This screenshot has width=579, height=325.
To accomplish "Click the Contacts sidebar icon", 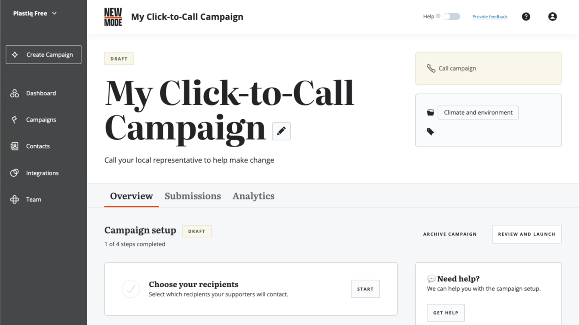I will click(x=14, y=146).
